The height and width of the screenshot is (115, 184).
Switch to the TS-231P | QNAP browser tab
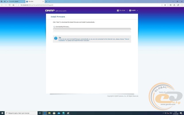coord(16,1)
